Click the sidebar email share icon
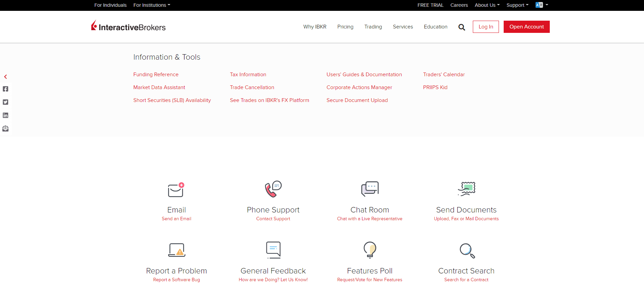 pos(5,129)
